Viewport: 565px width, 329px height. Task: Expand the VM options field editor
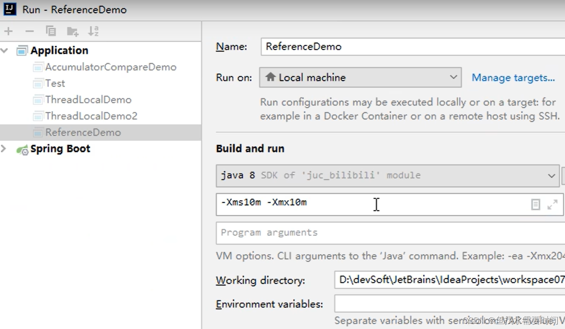point(552,205)
